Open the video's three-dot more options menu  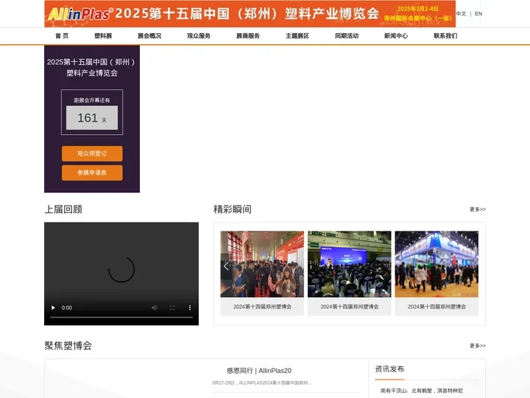click(190, 307)
